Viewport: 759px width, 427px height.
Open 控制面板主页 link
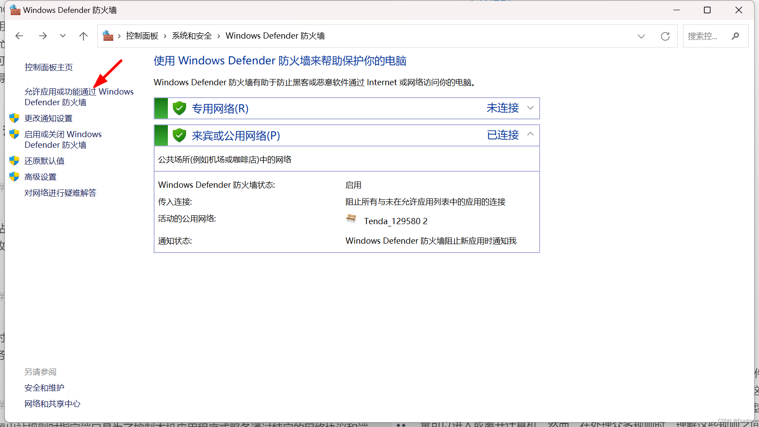49,67
